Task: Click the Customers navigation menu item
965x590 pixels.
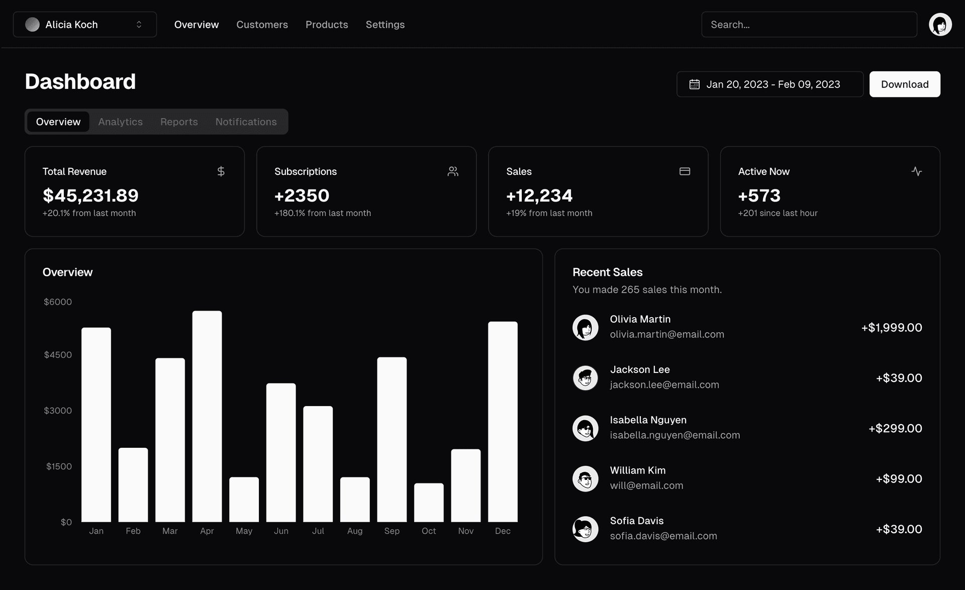Action: (x=262, y=24)
